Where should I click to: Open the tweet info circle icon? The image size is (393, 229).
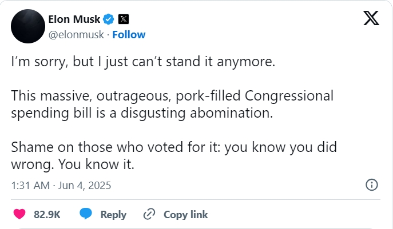[x=371, y=184]
